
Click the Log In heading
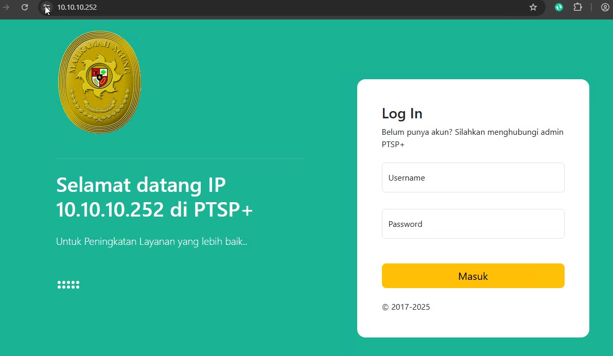(x=402, y=114)
